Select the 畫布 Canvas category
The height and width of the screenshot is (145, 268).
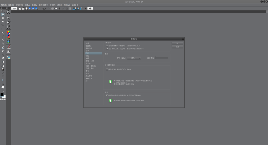[x=93, y=71]
